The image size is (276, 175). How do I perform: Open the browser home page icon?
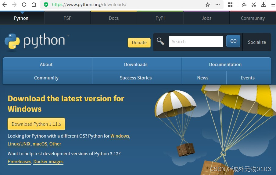pyautogui.click(x=34, y=5)
